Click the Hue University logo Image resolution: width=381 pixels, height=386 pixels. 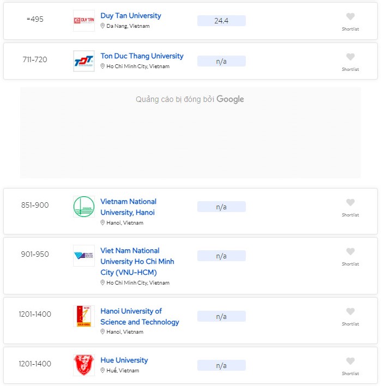[84, 365]
